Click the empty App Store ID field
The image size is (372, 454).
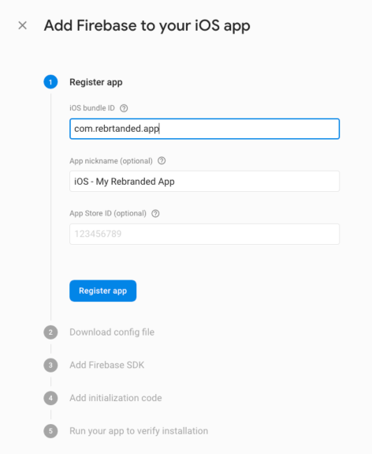pyautogui.click(x=204, y=234)
